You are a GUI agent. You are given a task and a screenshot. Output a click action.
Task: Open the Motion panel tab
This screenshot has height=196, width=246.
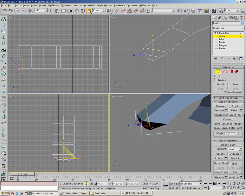click(232, 17)
